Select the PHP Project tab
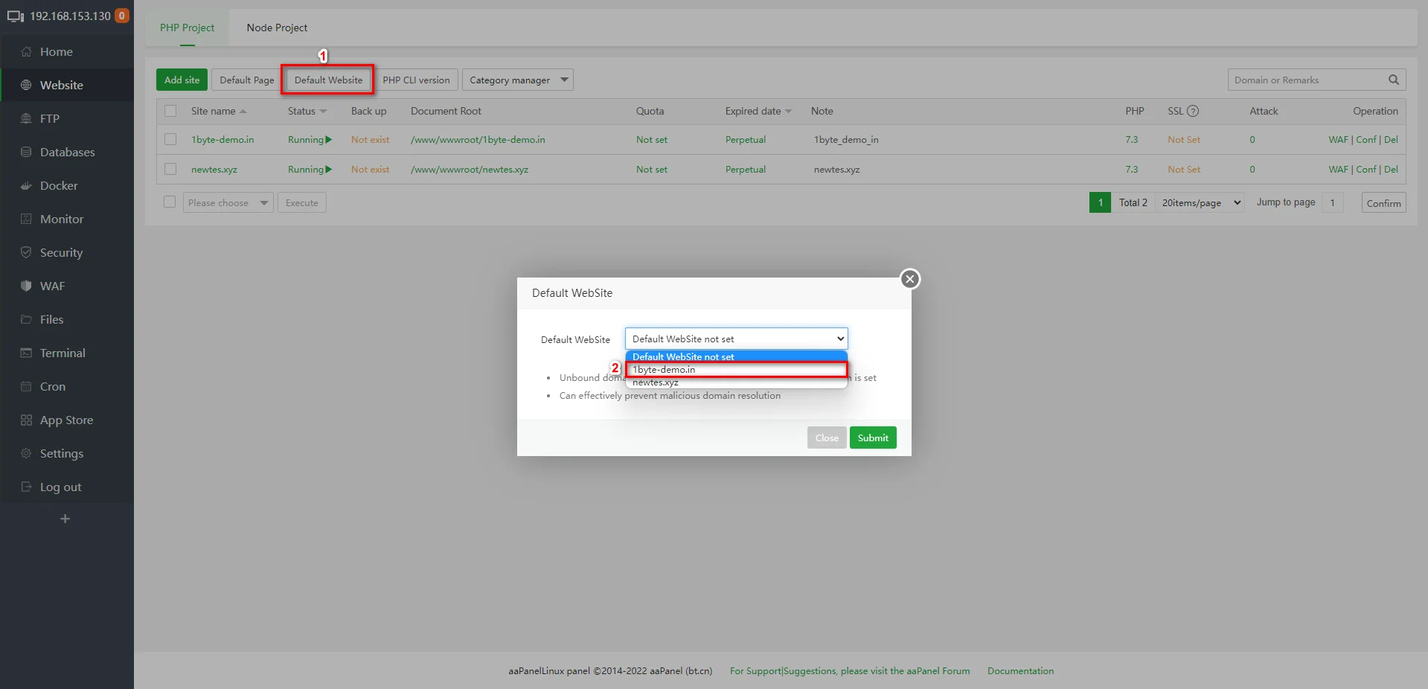This screenshot has width=1428, height=689. [x=187, y=28]
